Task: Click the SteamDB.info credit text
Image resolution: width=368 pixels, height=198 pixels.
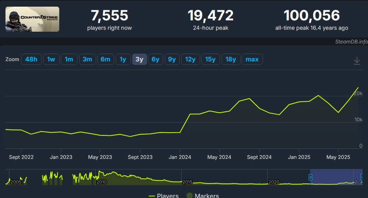Action: [x=352, y=41]
